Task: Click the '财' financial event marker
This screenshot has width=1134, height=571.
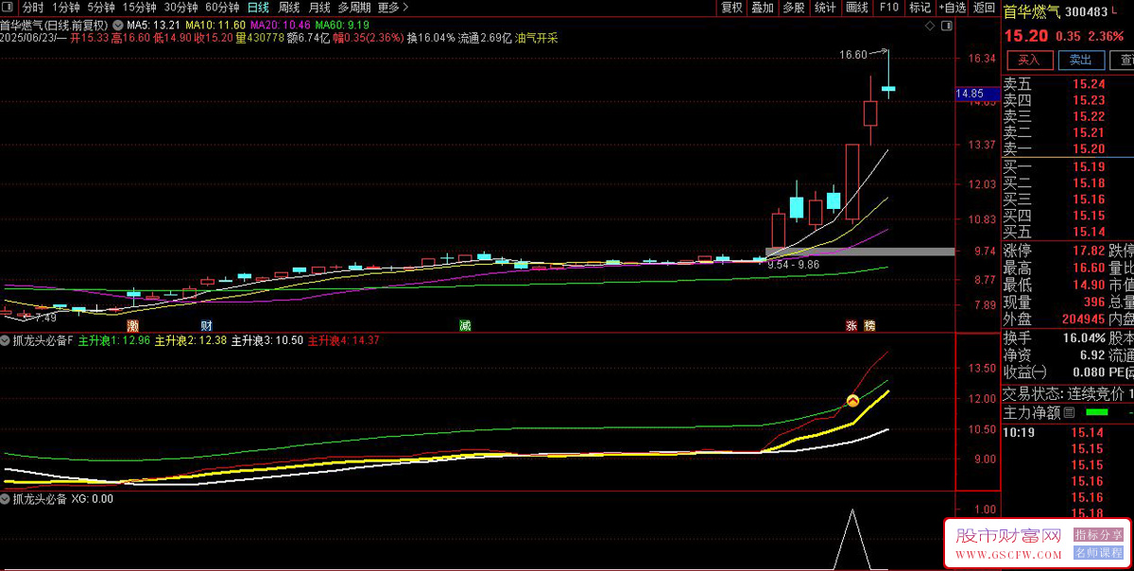Action: [x=206, y=325]
